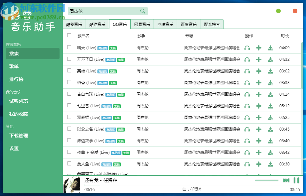Switch to the 网易音乐 tab

[x=142, y=24]
